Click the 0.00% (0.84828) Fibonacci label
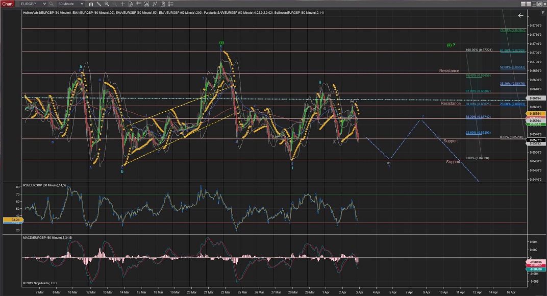Viewport: 547px width, 296px height. (x=477, y=158)
